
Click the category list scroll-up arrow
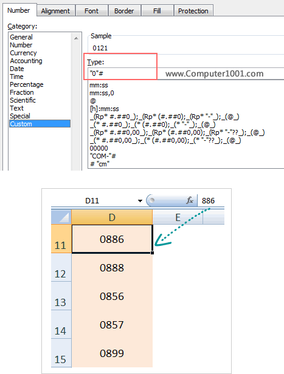(76, 38)
